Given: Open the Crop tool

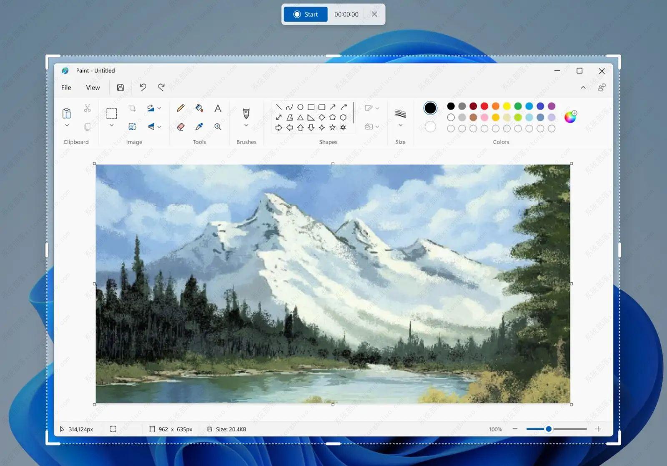Looking at the screenshot, I should click(132, 108).
